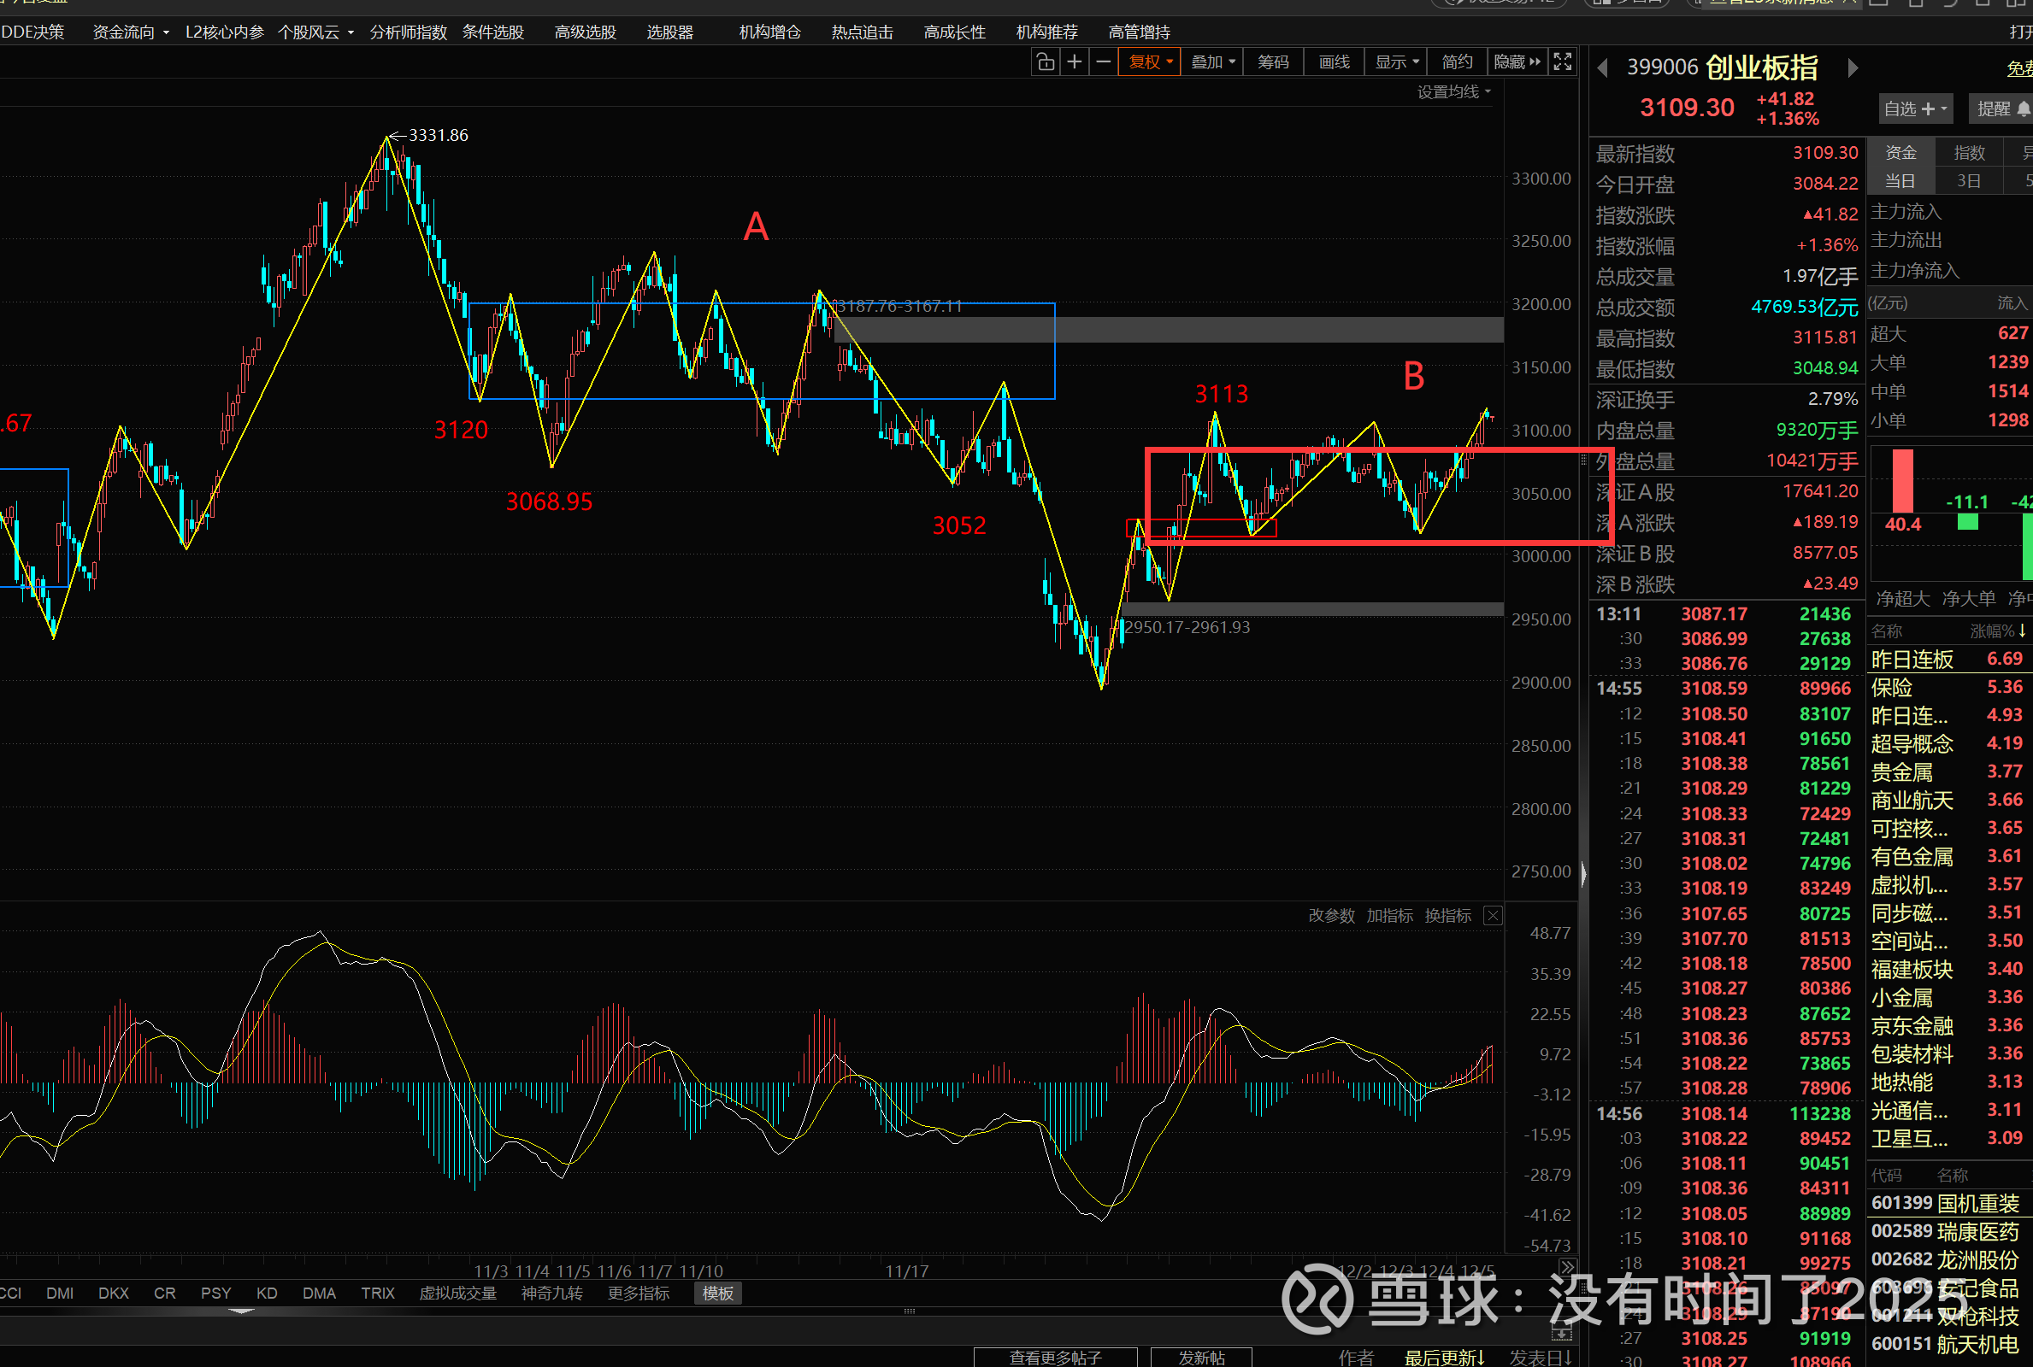Enter fullscreen chart view

[x=1563, y=62]
